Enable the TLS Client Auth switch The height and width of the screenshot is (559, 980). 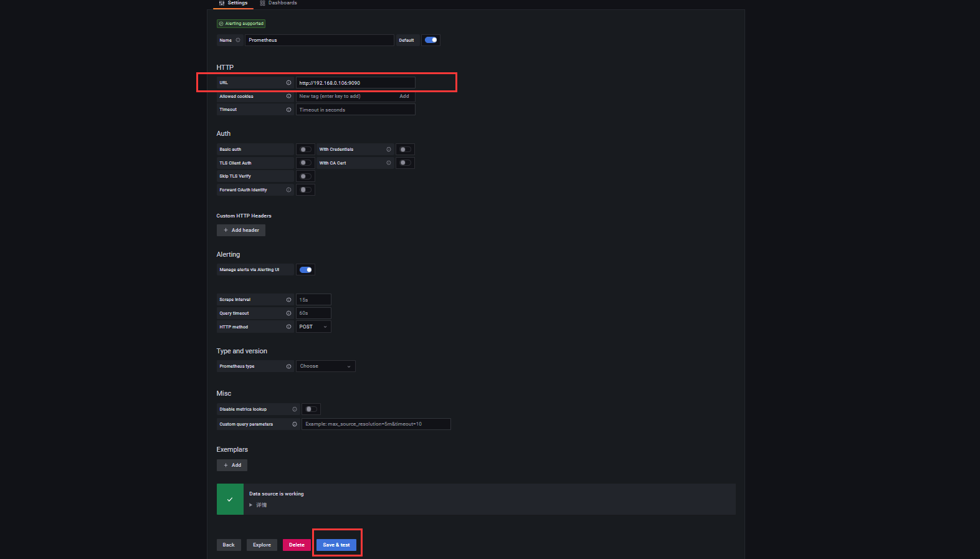tap(305, 163)
